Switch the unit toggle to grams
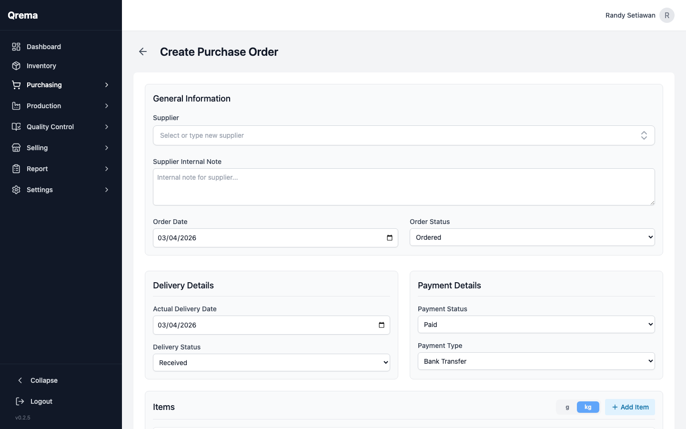Viewport: 686px width, 429px height. 567,407
